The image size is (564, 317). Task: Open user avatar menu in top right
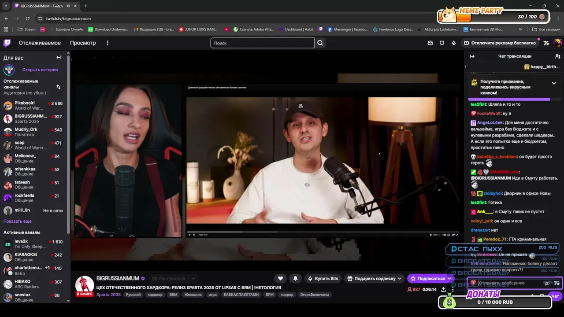558,43
